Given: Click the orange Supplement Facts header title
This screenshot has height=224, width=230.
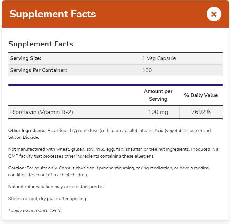Looking at the screenshot, I should [53, 14].
